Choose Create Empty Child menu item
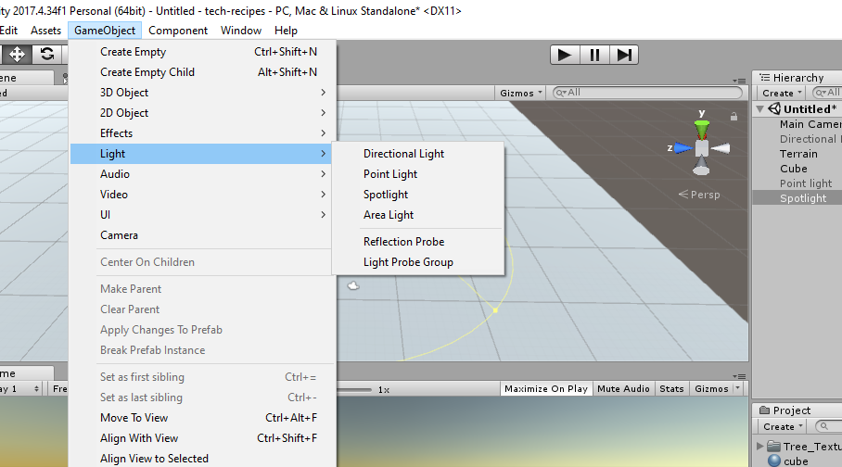This screenshot has height=467, width=842. click(203, 72)
